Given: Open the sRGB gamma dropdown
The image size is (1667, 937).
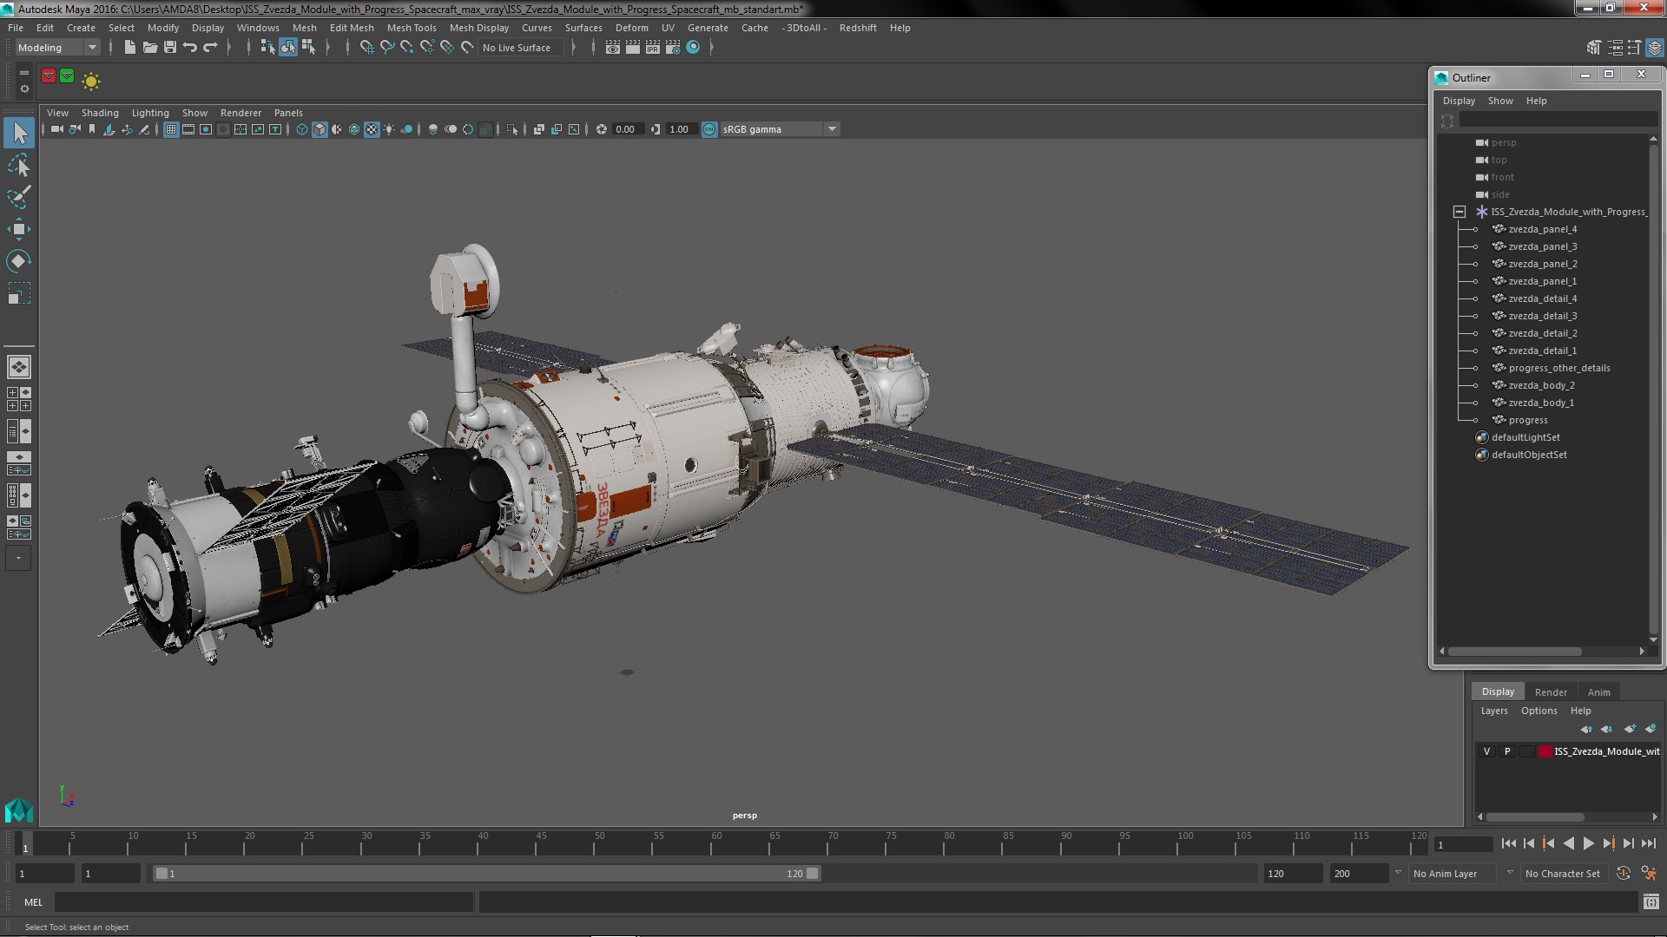Looking at the screenshot, I should (831, 129).
